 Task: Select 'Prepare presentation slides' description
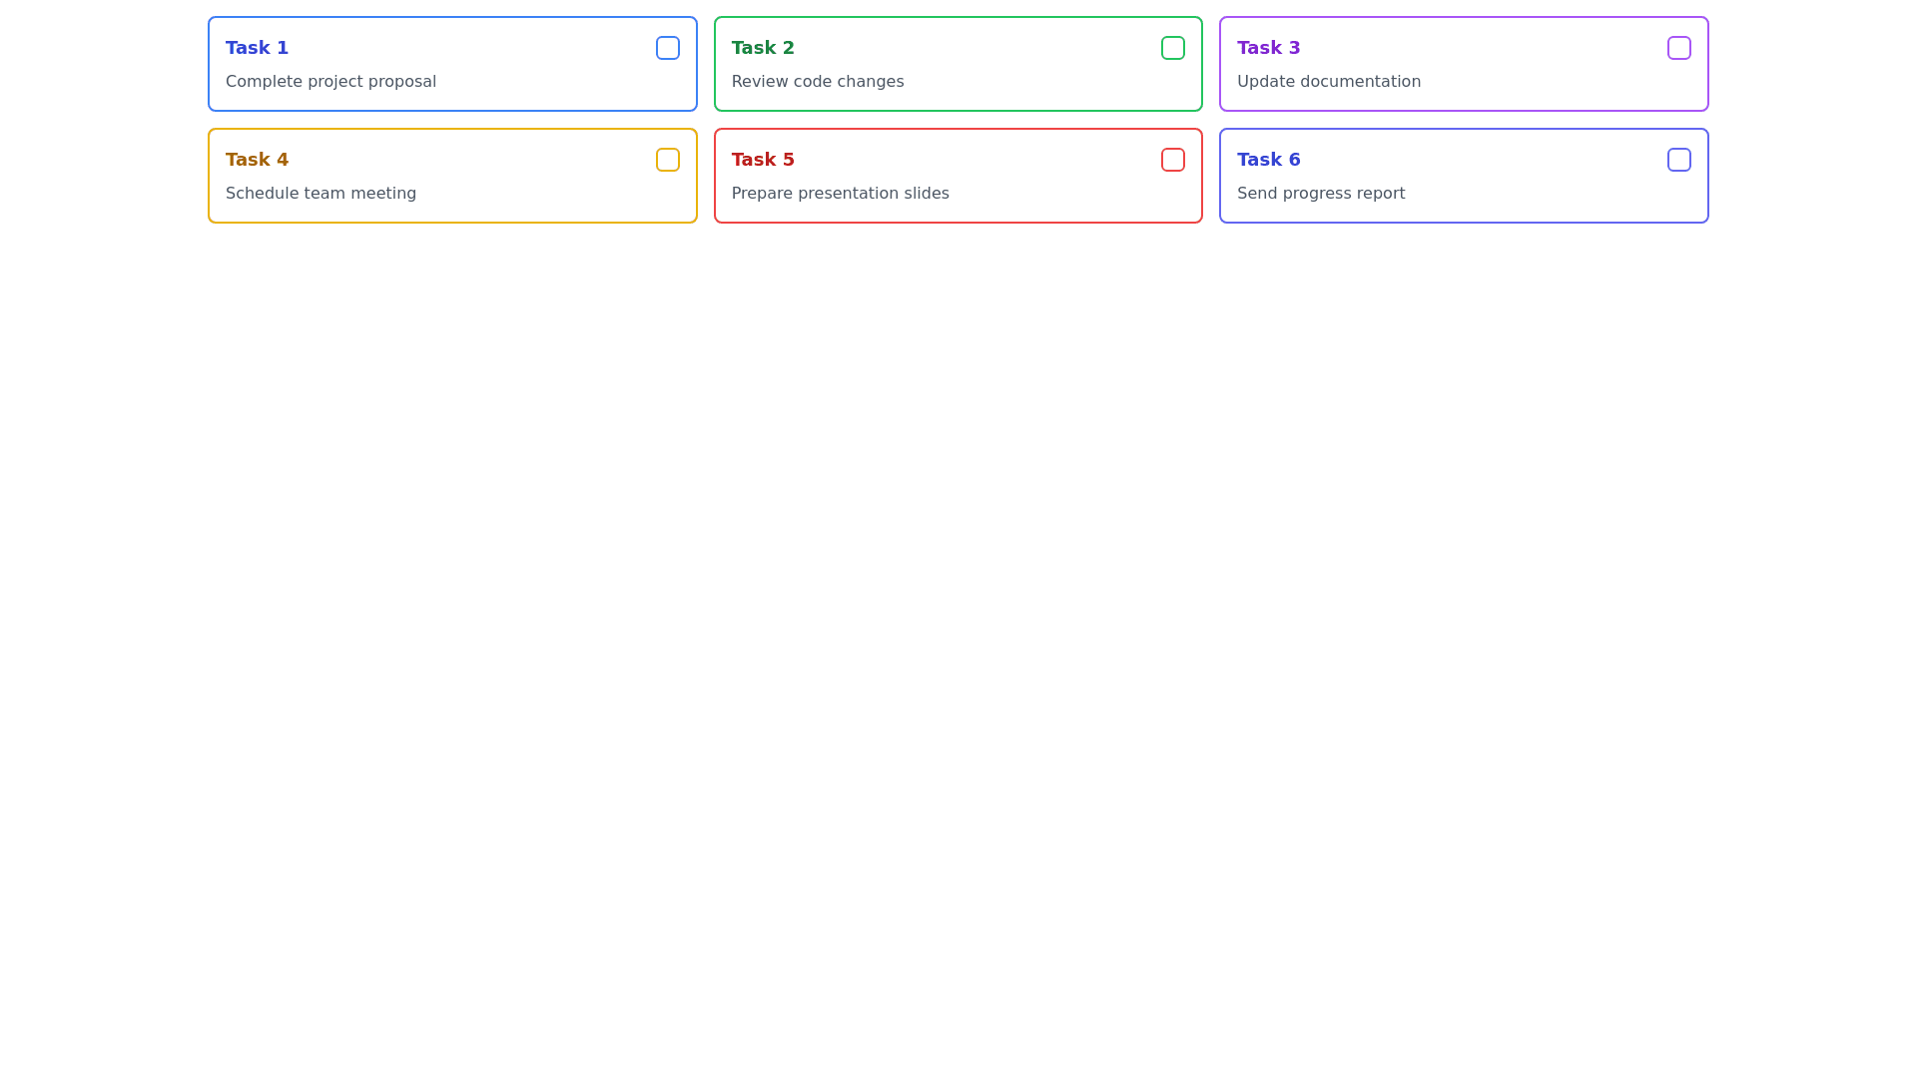pyautogui.click(x=840, y=194)
